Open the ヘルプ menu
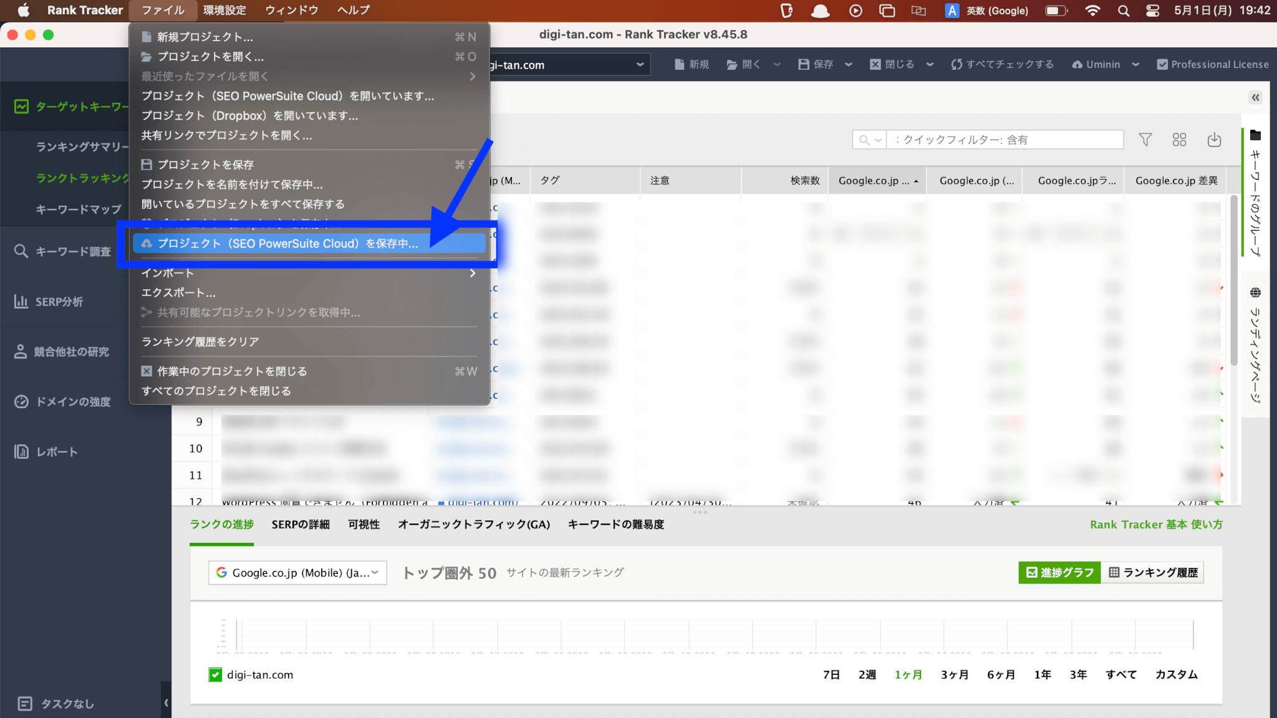This screenshot has width=1277, height=718. point(354,10)
